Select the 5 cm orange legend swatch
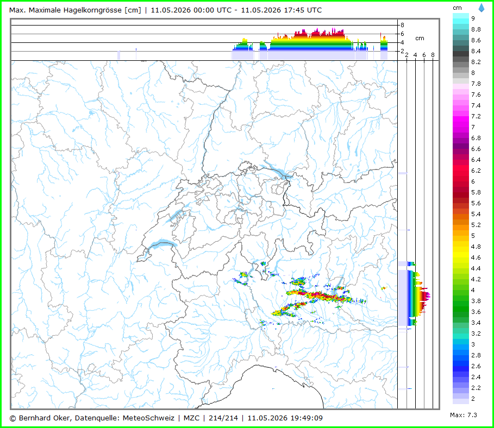Screen dimensions: 494x428 (461, 236)
